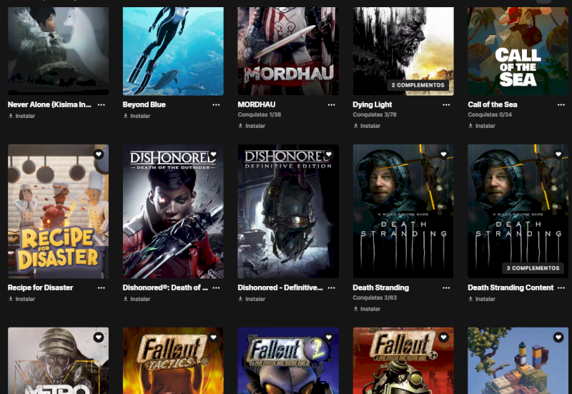Click 'Conquistas 2/63' under Death Stranding

click(375, 297)
